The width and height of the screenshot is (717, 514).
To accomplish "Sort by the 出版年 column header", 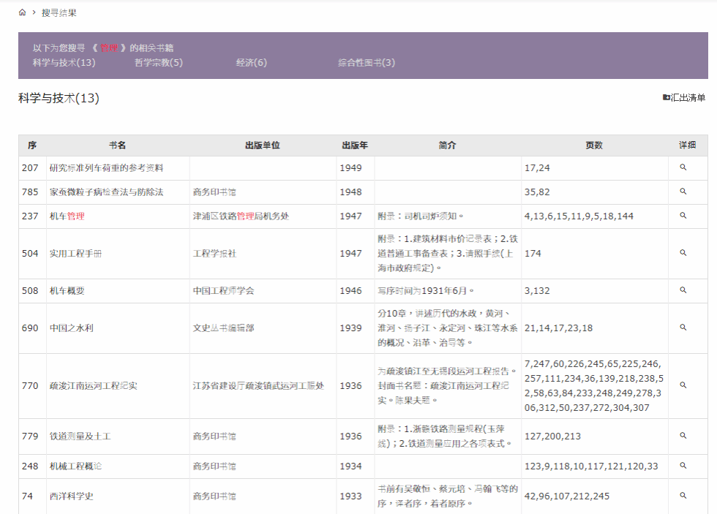I will [354, 145].
